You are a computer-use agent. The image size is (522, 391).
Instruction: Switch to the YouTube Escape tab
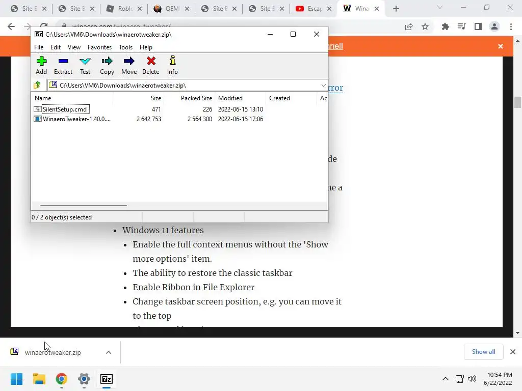pos(314,9)
